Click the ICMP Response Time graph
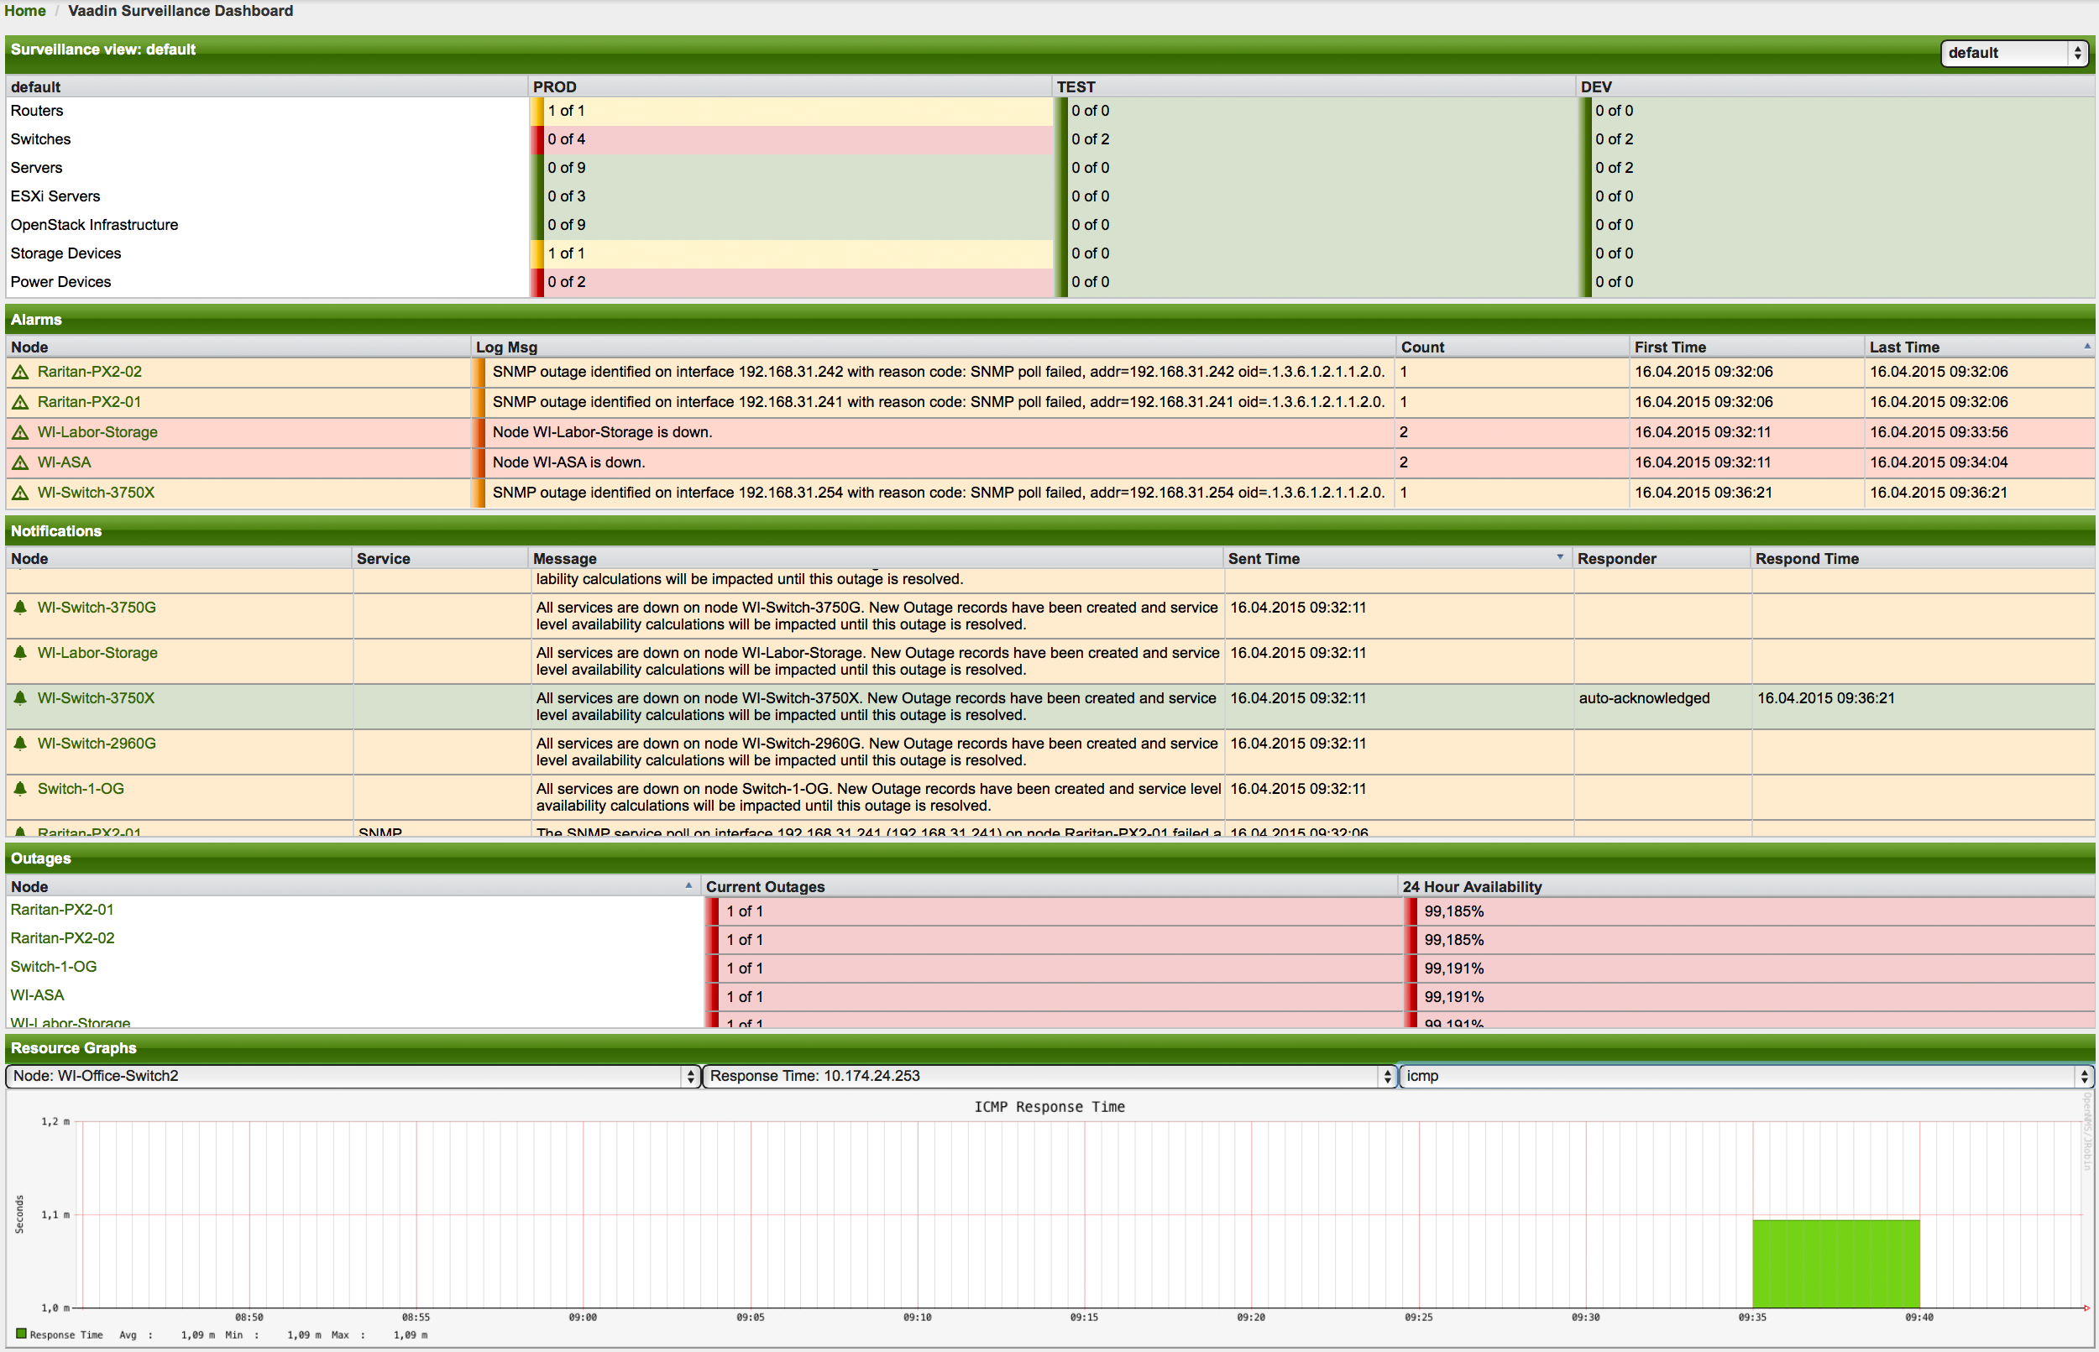The image size is (2099, 1352). point(1049,1219)
